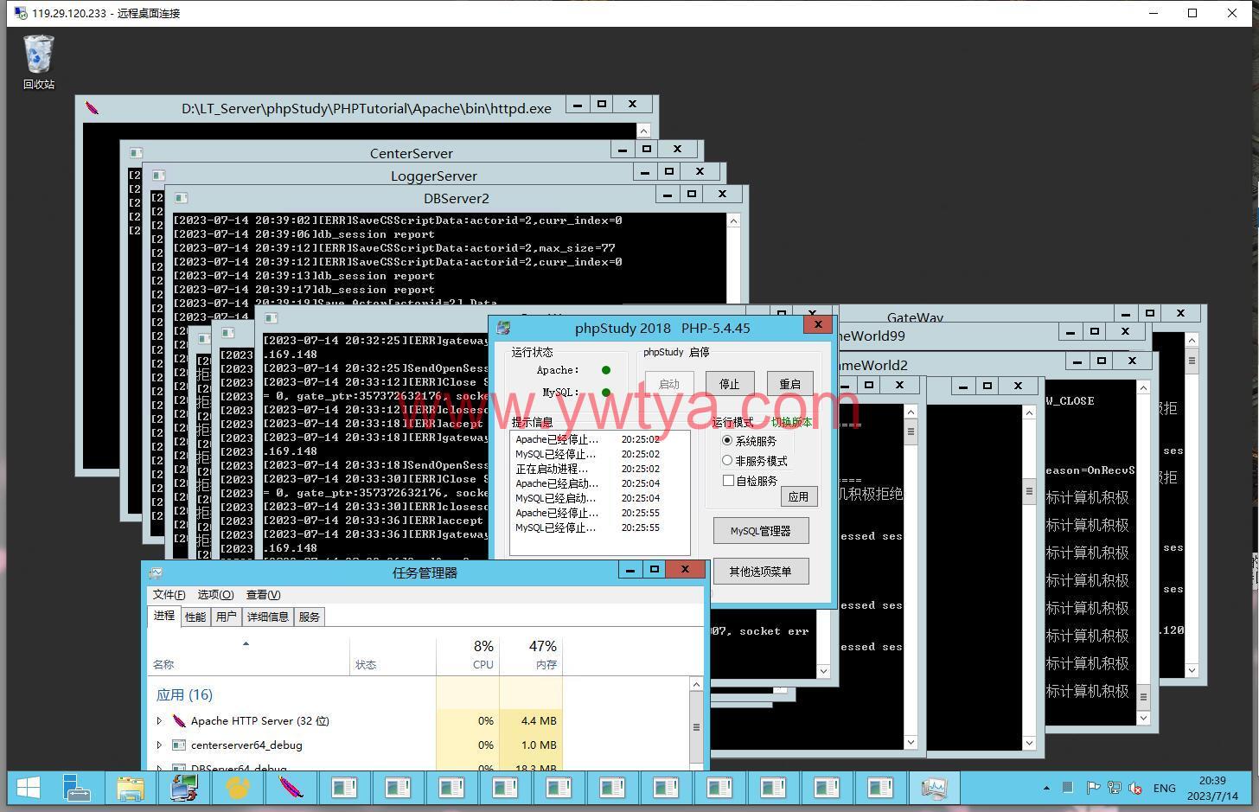Click the greyed 启动 button in phpStudy
The image size is (1259, 812).
tap(669, 384)
